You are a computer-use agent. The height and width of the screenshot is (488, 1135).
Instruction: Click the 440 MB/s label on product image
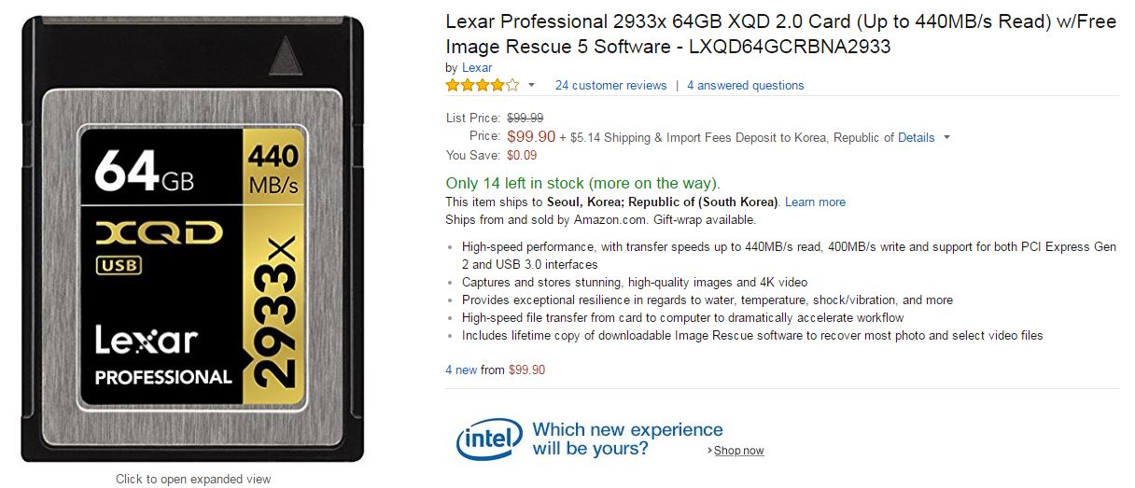[273, 168]
